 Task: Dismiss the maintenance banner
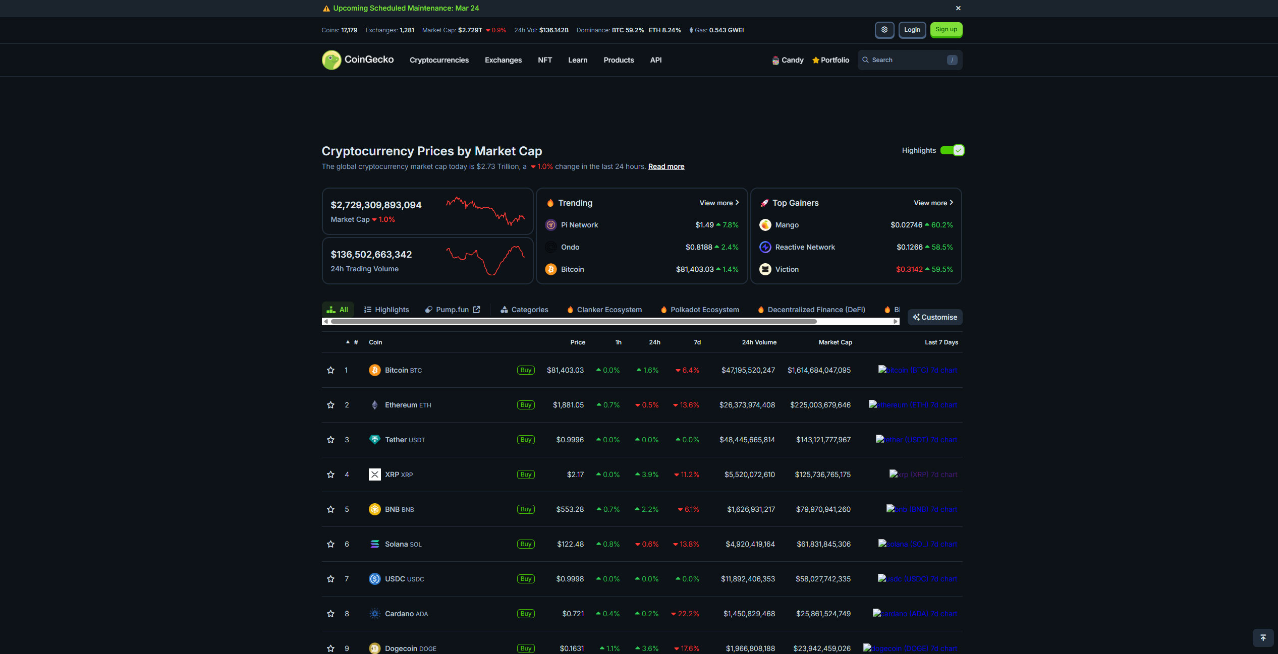click(958, 8)
